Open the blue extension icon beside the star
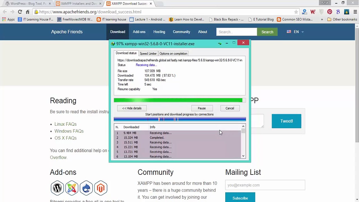Viewport: 359px width, 202px height. [305, 12]
